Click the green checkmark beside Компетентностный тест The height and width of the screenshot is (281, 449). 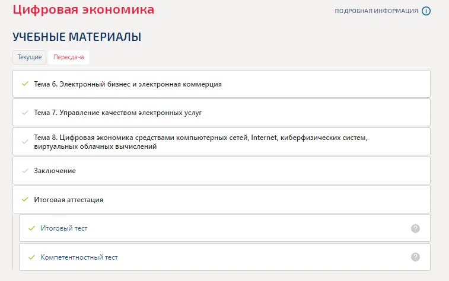(x=32, y=257)
